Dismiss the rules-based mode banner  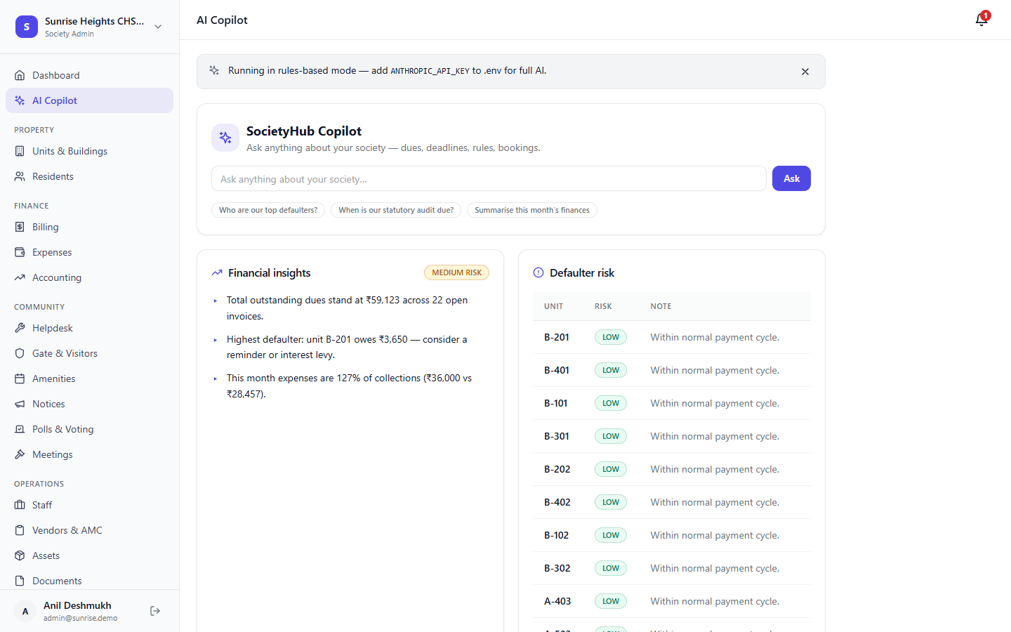[805, 72]
